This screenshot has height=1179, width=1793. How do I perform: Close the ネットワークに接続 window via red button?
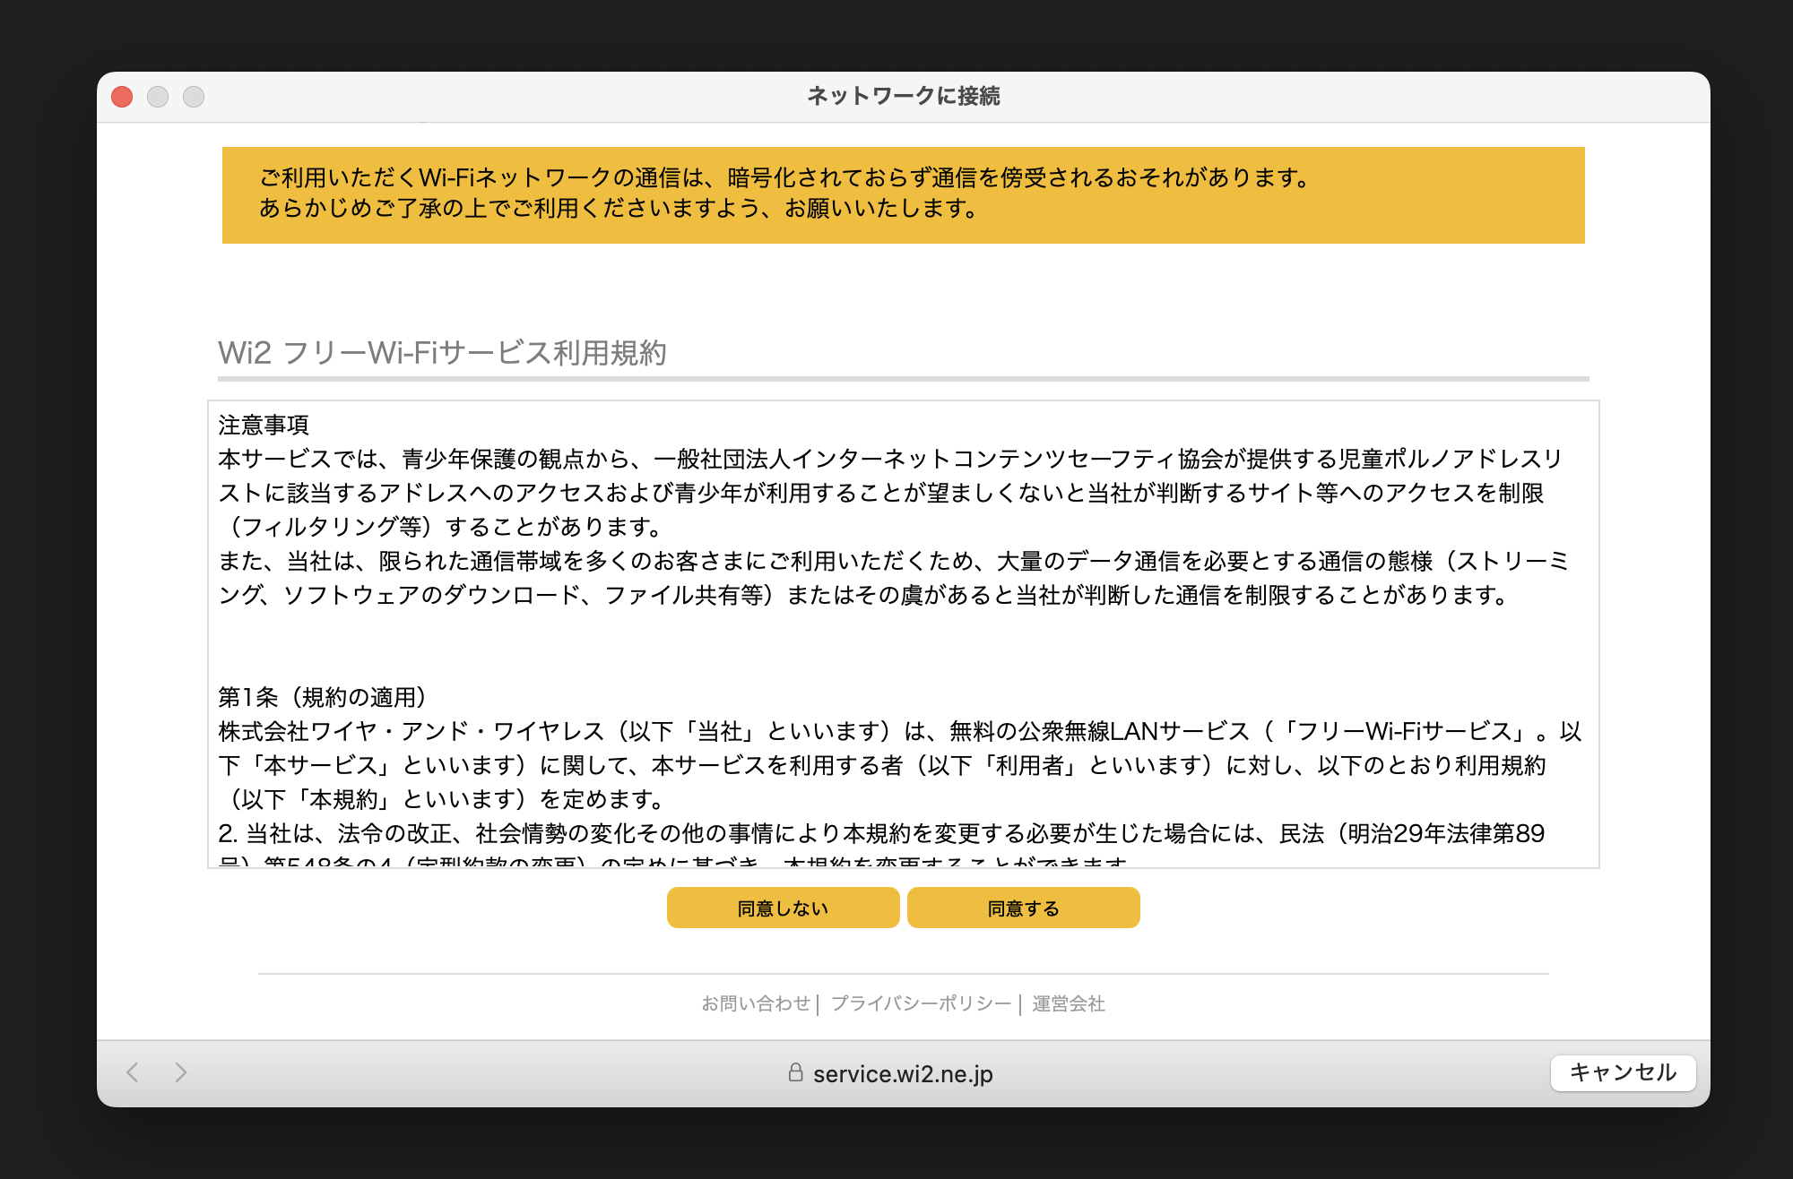click(x=121, y=96)
